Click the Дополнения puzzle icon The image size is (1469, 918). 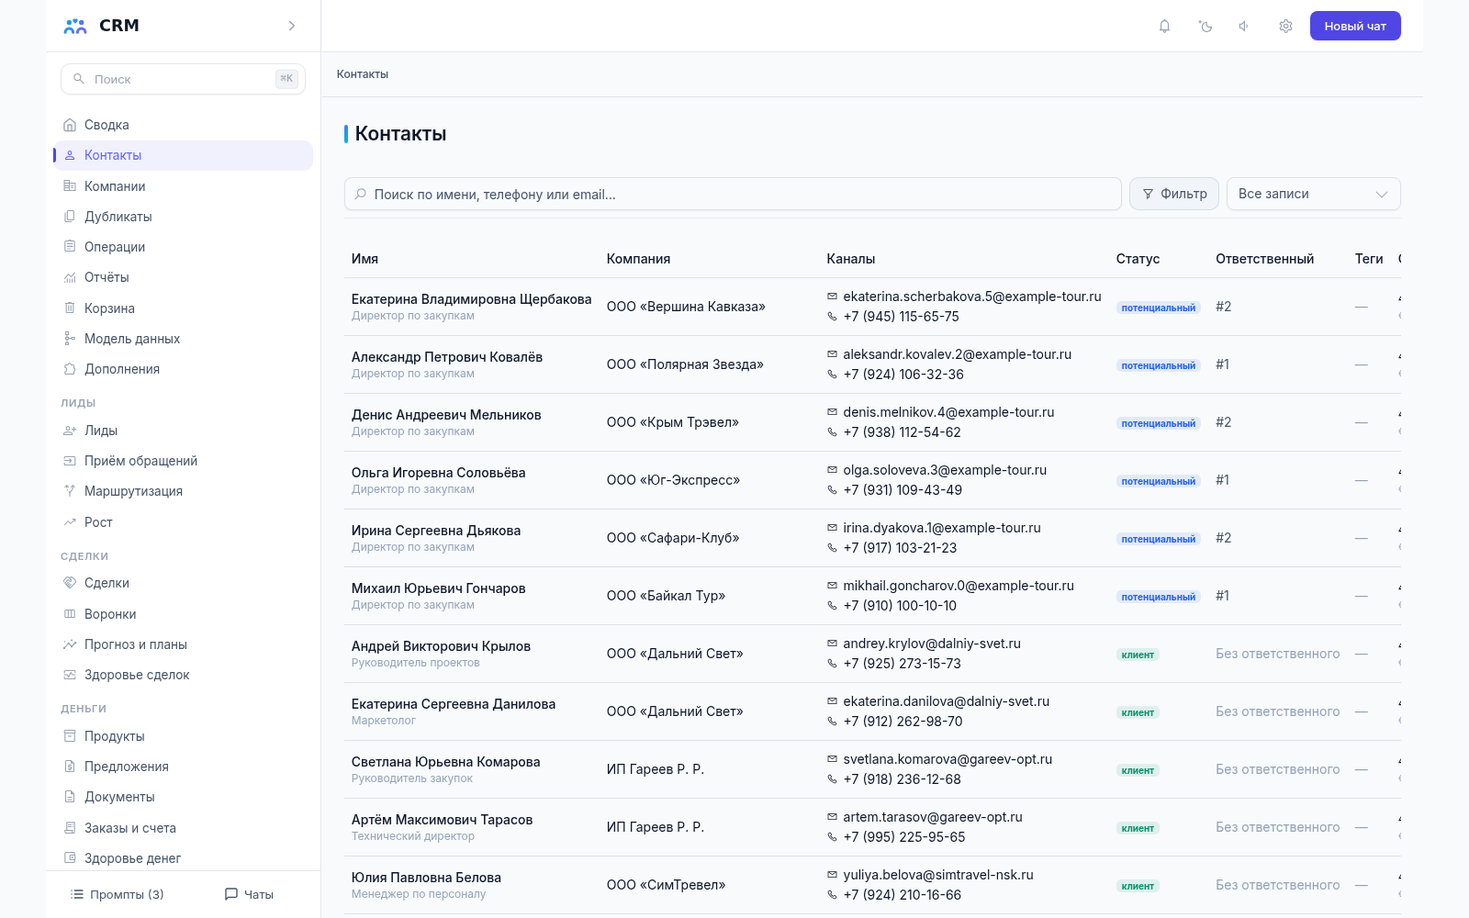(70, 369)
